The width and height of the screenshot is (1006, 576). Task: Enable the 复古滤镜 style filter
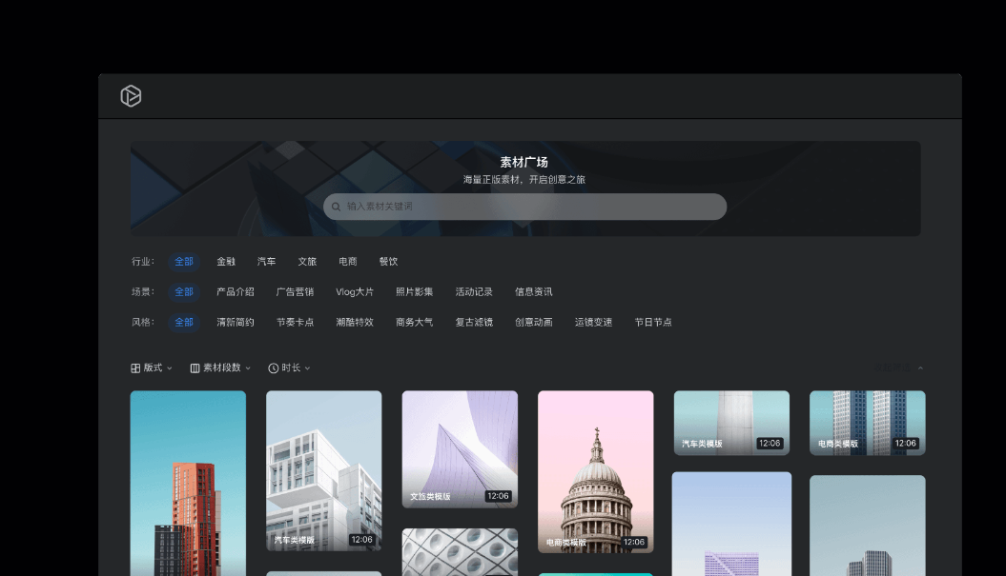[x=472, y=322]
